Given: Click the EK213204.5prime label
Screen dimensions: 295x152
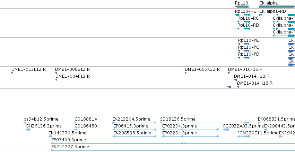Looking at the screenshot, I should (131, 119).
